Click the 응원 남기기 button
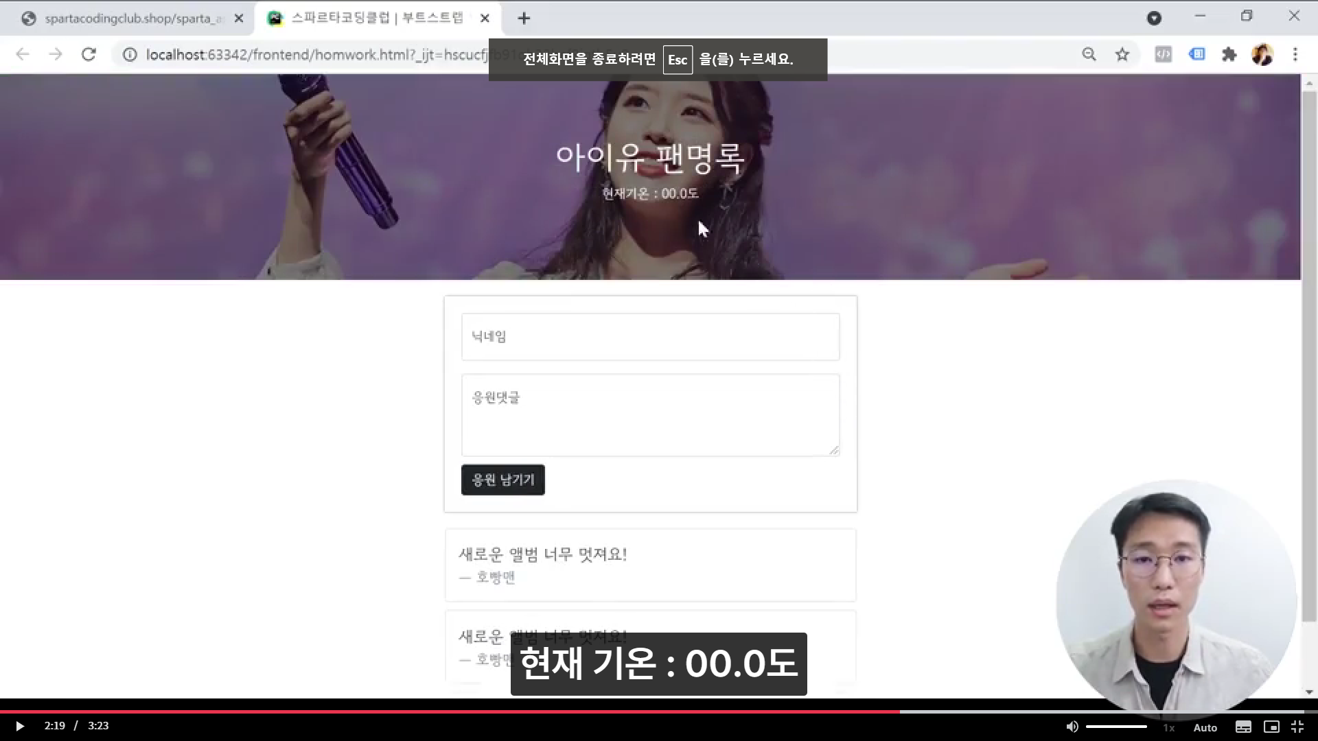1318x741 pixels. coord(502,480)
